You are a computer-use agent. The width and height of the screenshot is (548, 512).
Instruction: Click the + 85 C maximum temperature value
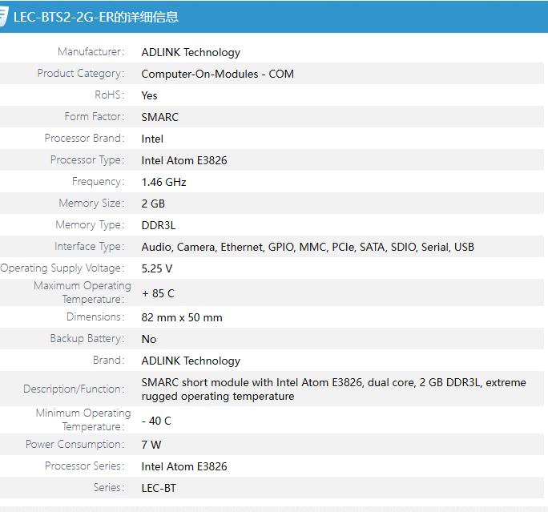click(x=157, y=293)
